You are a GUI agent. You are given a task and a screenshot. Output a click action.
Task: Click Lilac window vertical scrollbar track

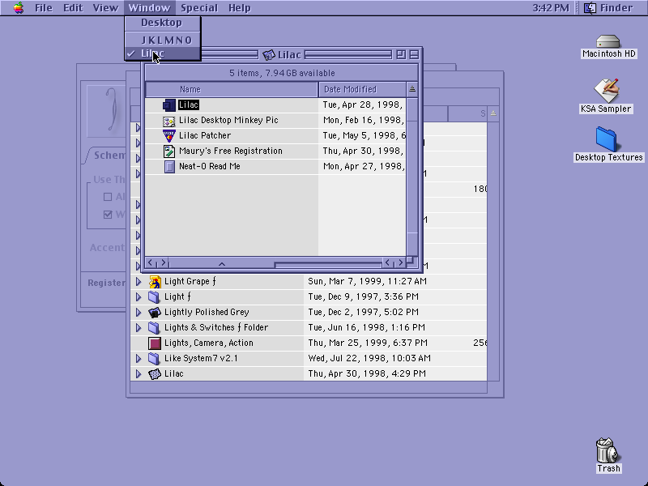(412, 177)
